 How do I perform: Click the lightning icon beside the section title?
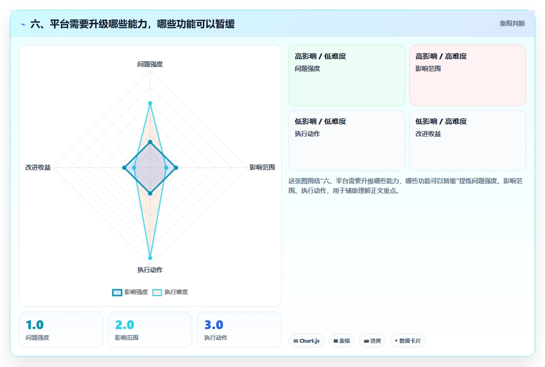point(23,24)
